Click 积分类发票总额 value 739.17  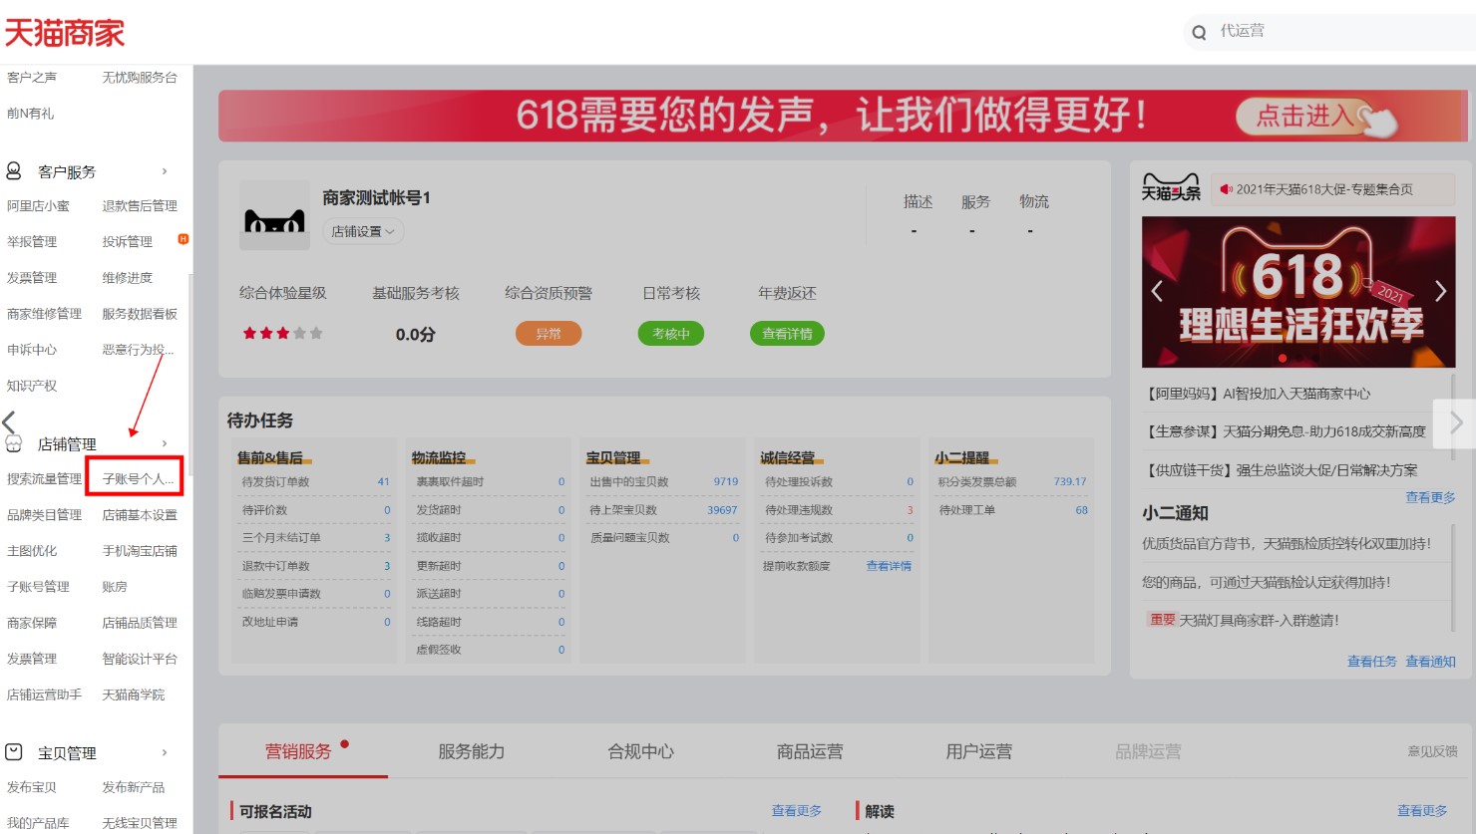click(1070, 481)
